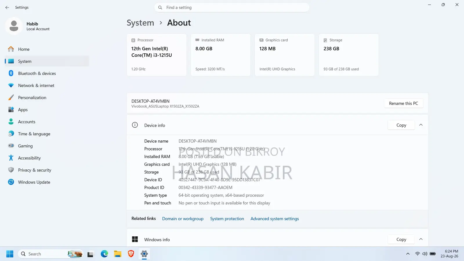Select the Processor summary card

coord(156,55)
